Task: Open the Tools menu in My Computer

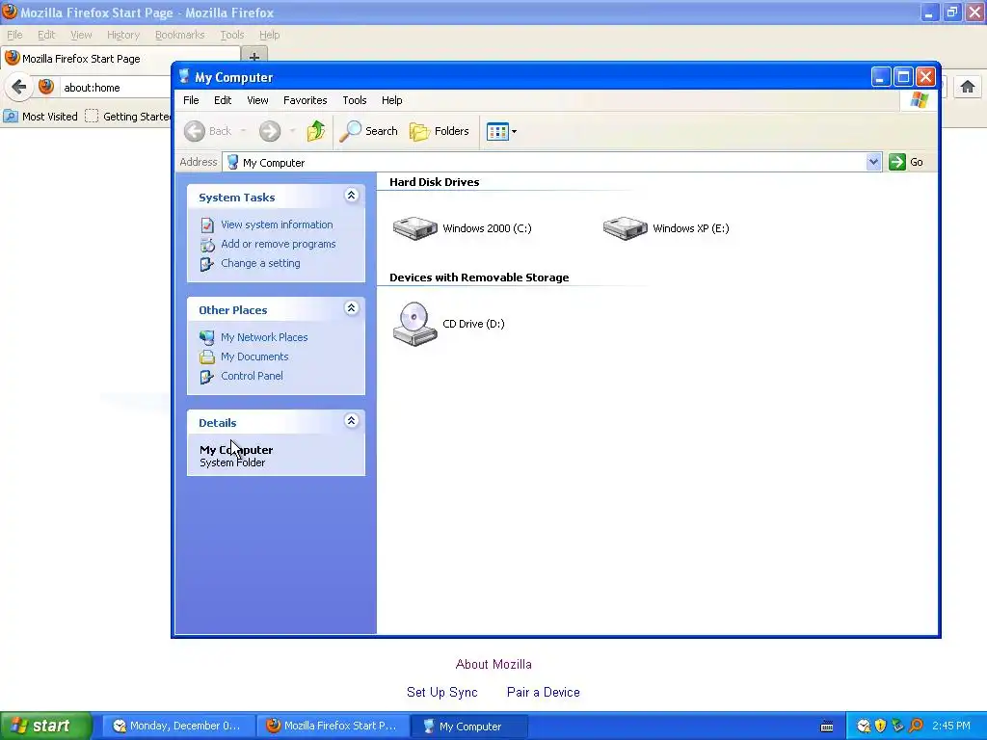Action: [355, 100]
